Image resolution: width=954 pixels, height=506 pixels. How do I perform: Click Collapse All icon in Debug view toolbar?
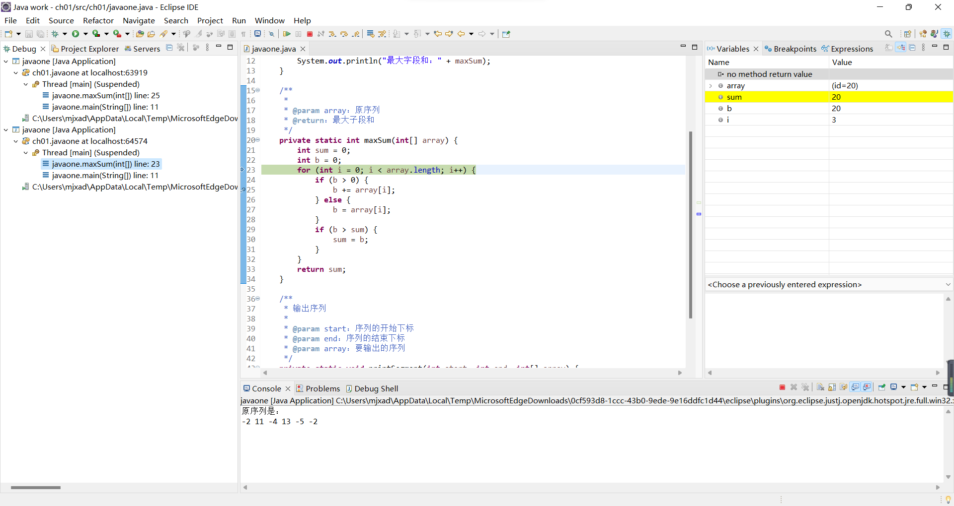pyautogui.click(x=169, y=48)
